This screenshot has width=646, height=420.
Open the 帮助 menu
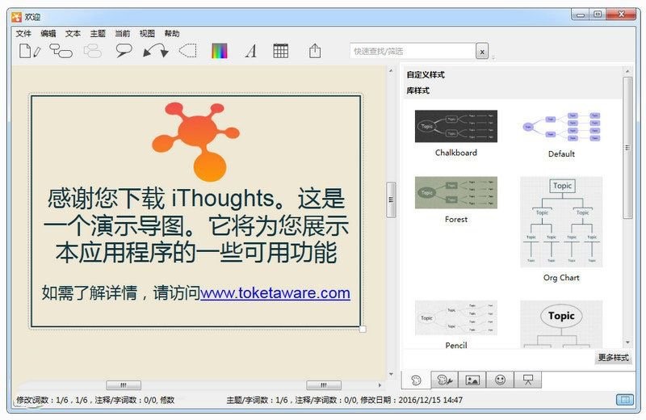(172, 33)
